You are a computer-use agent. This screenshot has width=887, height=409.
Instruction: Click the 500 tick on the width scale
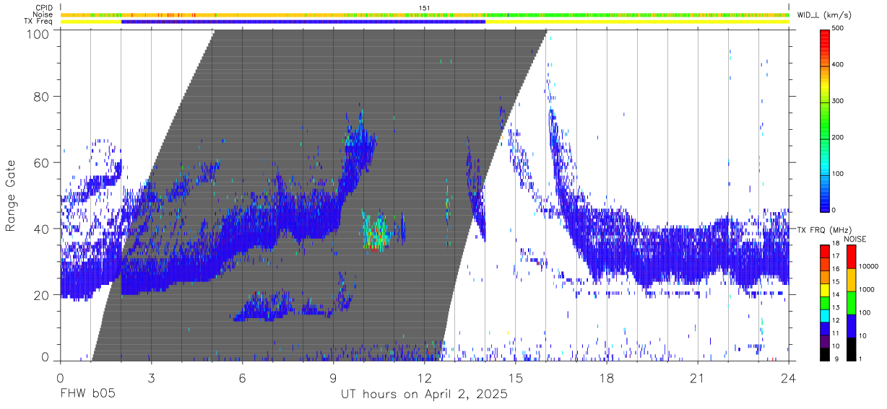click(x=839, y=29)
